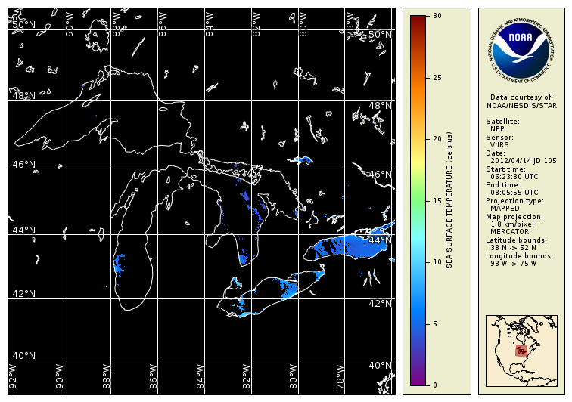572x402 pixels.
Task: Click the start time '06:23:30 UTC'
Action: tap(514, 177)
